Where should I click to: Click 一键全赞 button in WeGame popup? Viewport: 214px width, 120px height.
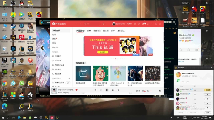(x=207, y=90)
